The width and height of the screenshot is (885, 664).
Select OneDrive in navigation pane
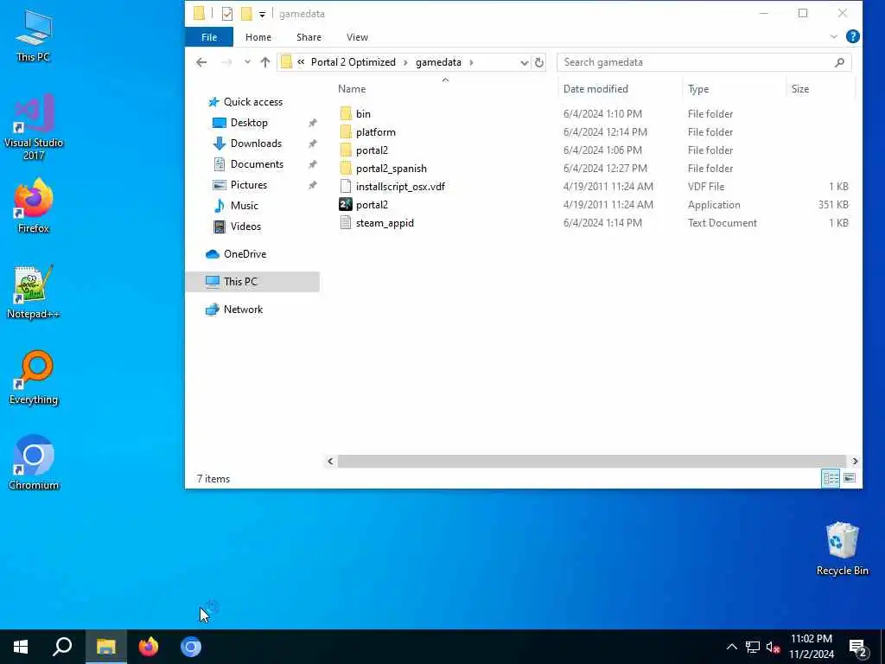tap(245, 254)
